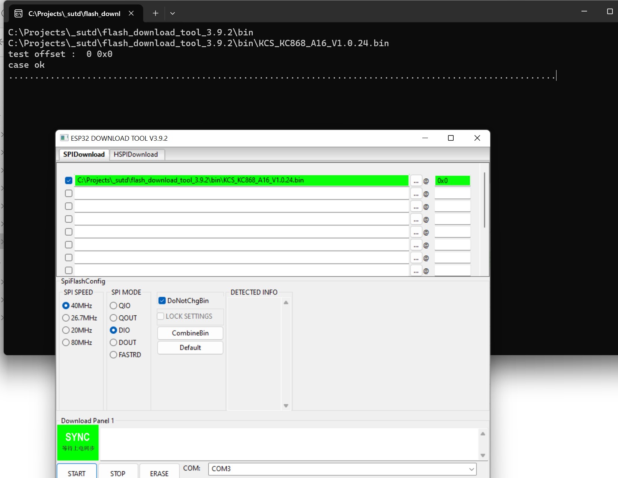This screenshot has width=618, height=478.
Task: Select QIO SPI mode
Action: click(x=114, y=306)
